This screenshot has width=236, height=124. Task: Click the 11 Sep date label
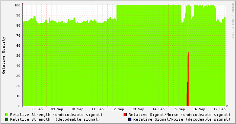[98, 109]
